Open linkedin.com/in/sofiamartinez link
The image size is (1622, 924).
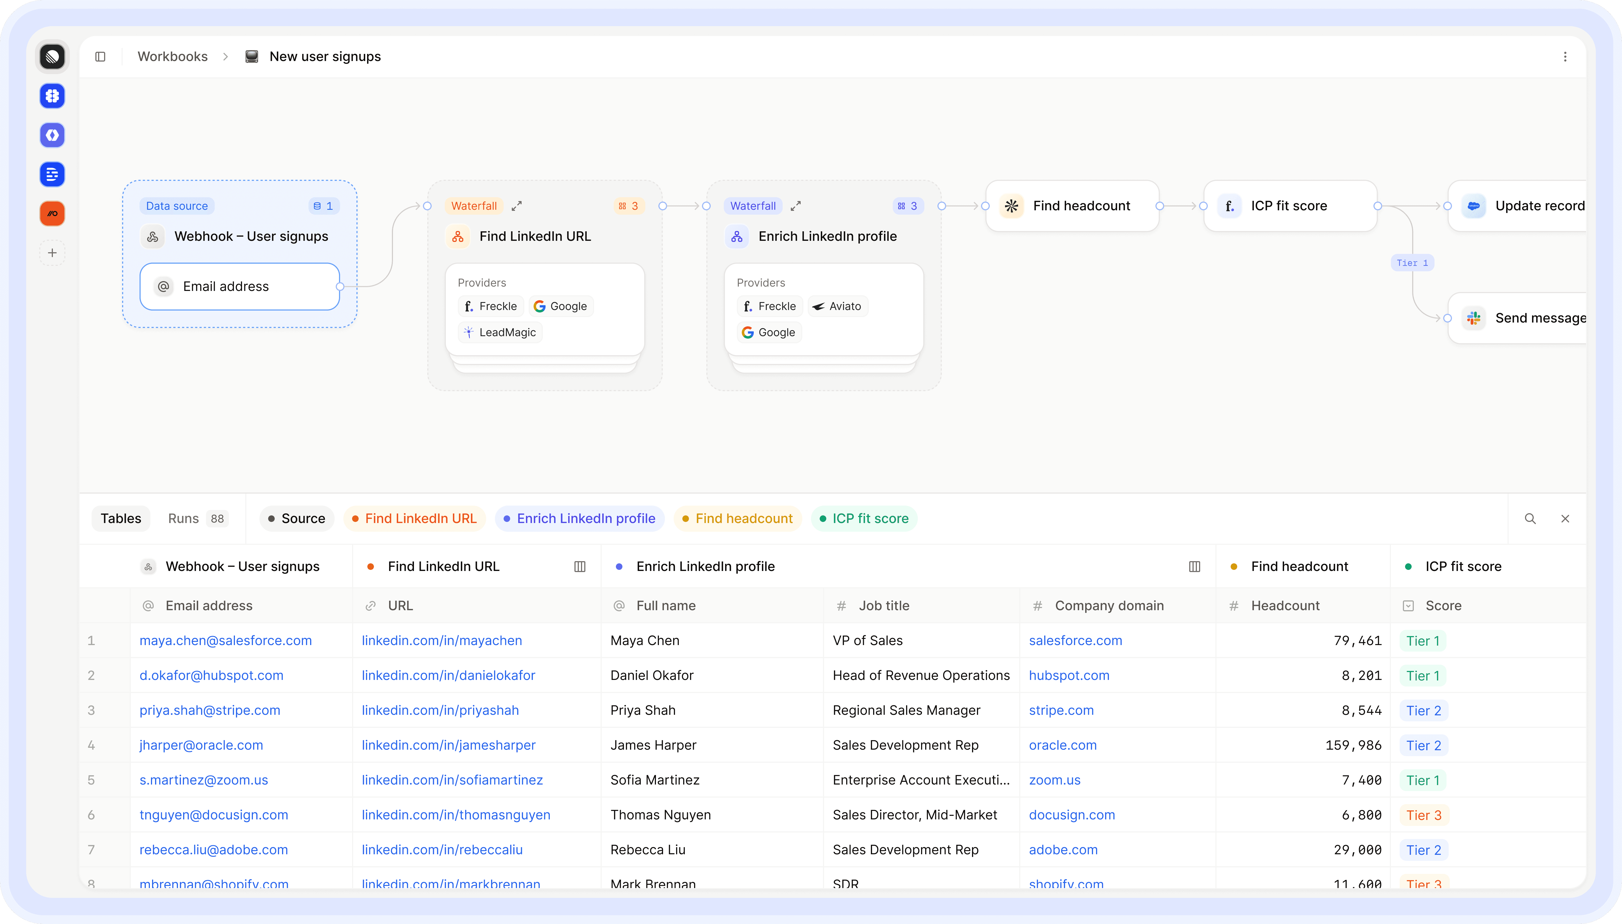point(452,780)
